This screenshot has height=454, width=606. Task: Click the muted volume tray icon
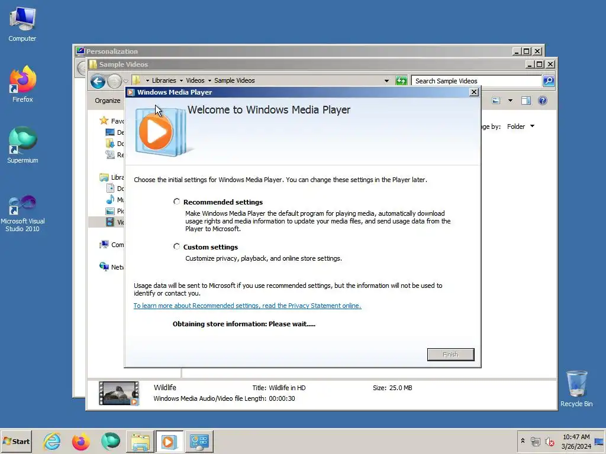coord(549,441)
